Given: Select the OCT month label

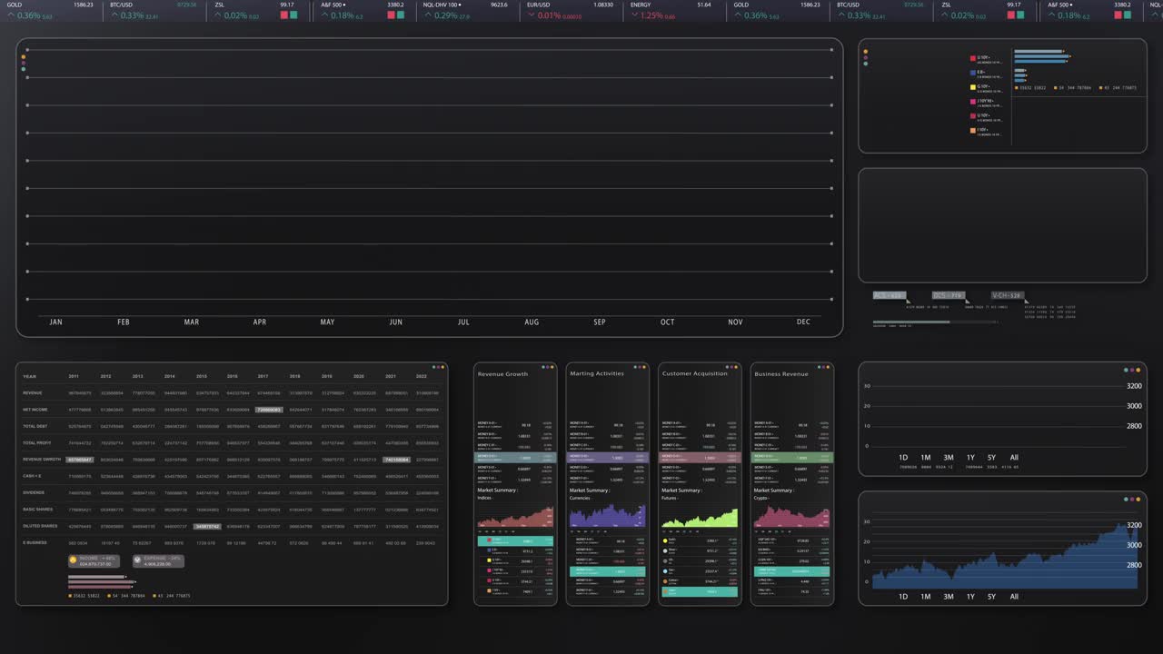Looking at the screenshot, I should coord(668,322).
